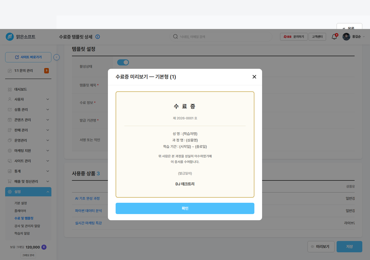Open the 통계 submenu chevron
Image resolution: width=370 pixels, height=260 pixels.
tap(48, 171)
